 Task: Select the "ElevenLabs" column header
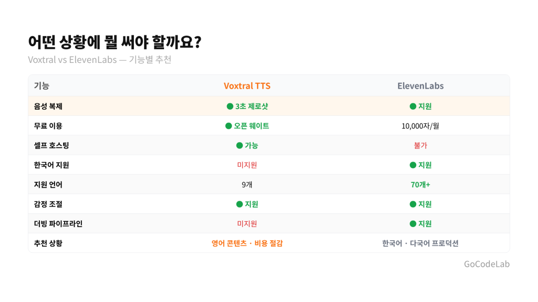[420, 86]
